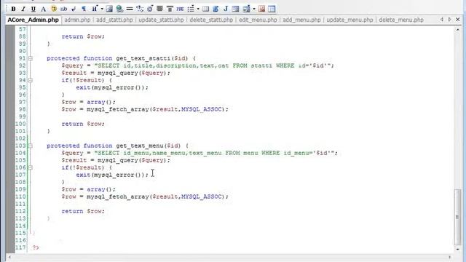Insert an image using the picture icon

tap(109, 9)
